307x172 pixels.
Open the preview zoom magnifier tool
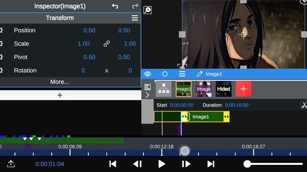pos(147,10)
